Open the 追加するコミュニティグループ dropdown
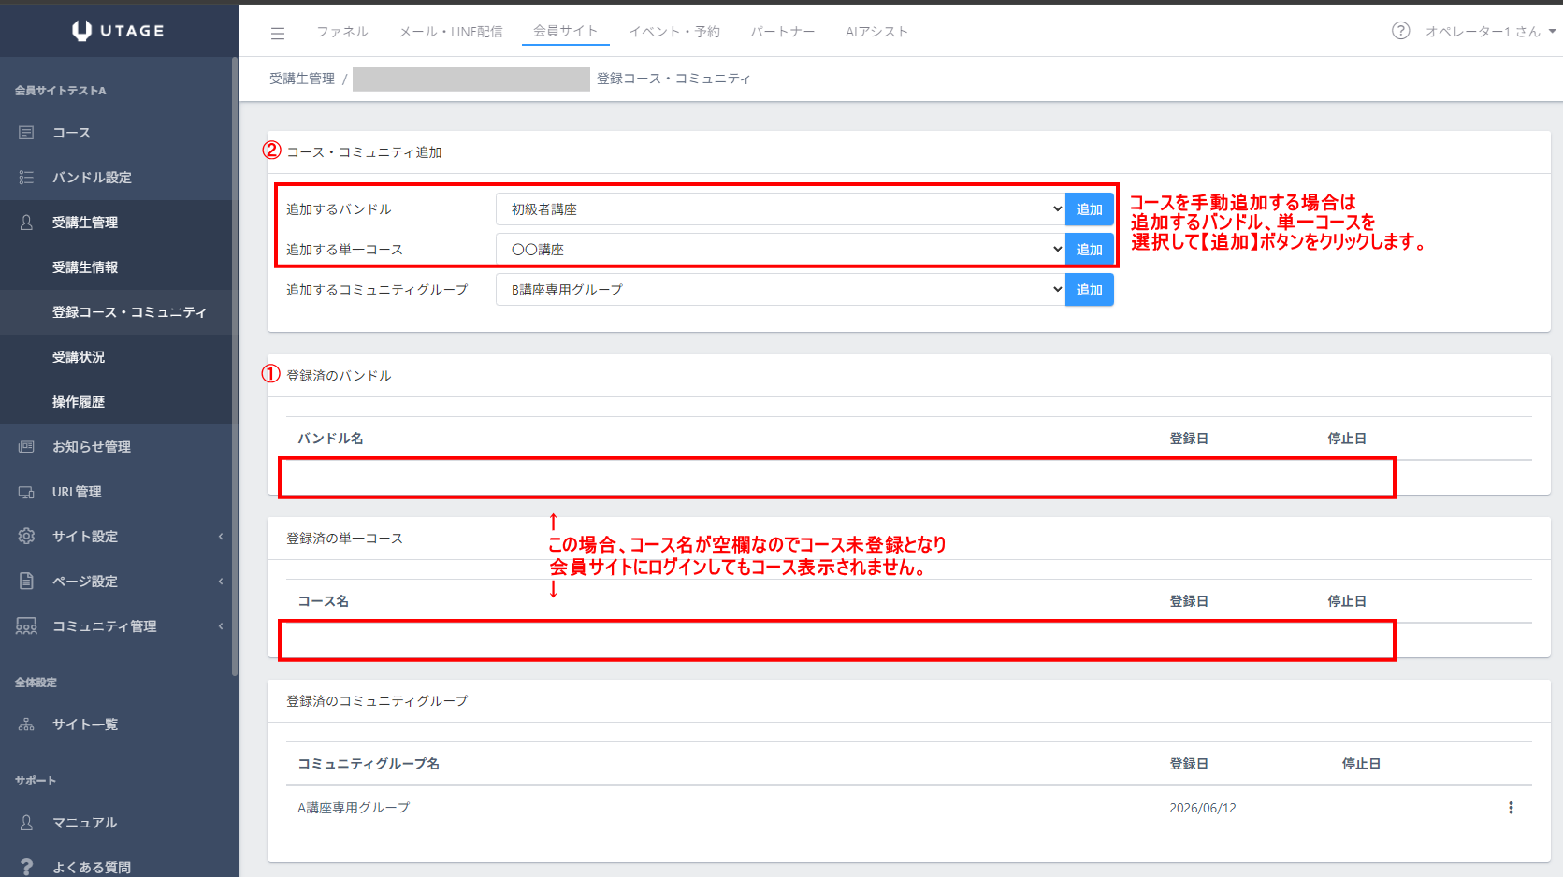 coord(780,290)
